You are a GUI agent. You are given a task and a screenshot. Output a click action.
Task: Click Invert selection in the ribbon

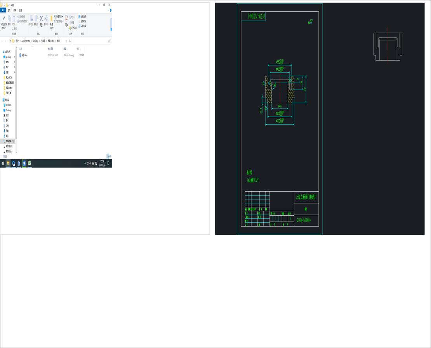click(x=82, y=26)
